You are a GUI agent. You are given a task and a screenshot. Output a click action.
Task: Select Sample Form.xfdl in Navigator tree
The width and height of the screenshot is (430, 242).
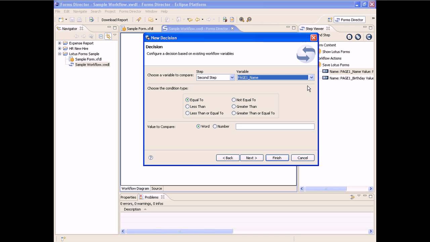(x=88, y=59)
